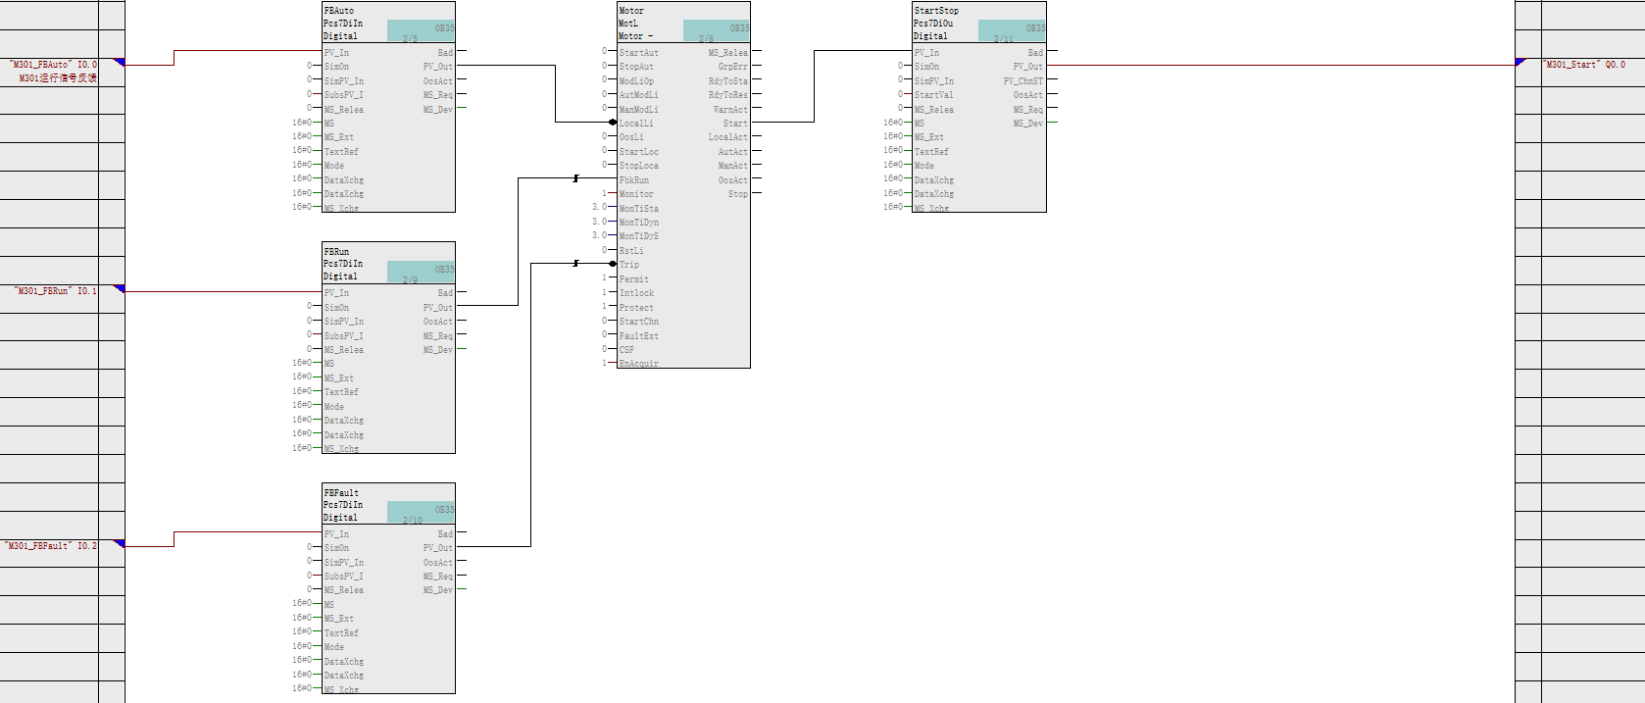Screen dimensions: 1645x703
Task: Click the LocalLi input pin on Motor
Action: click(635, 124)
